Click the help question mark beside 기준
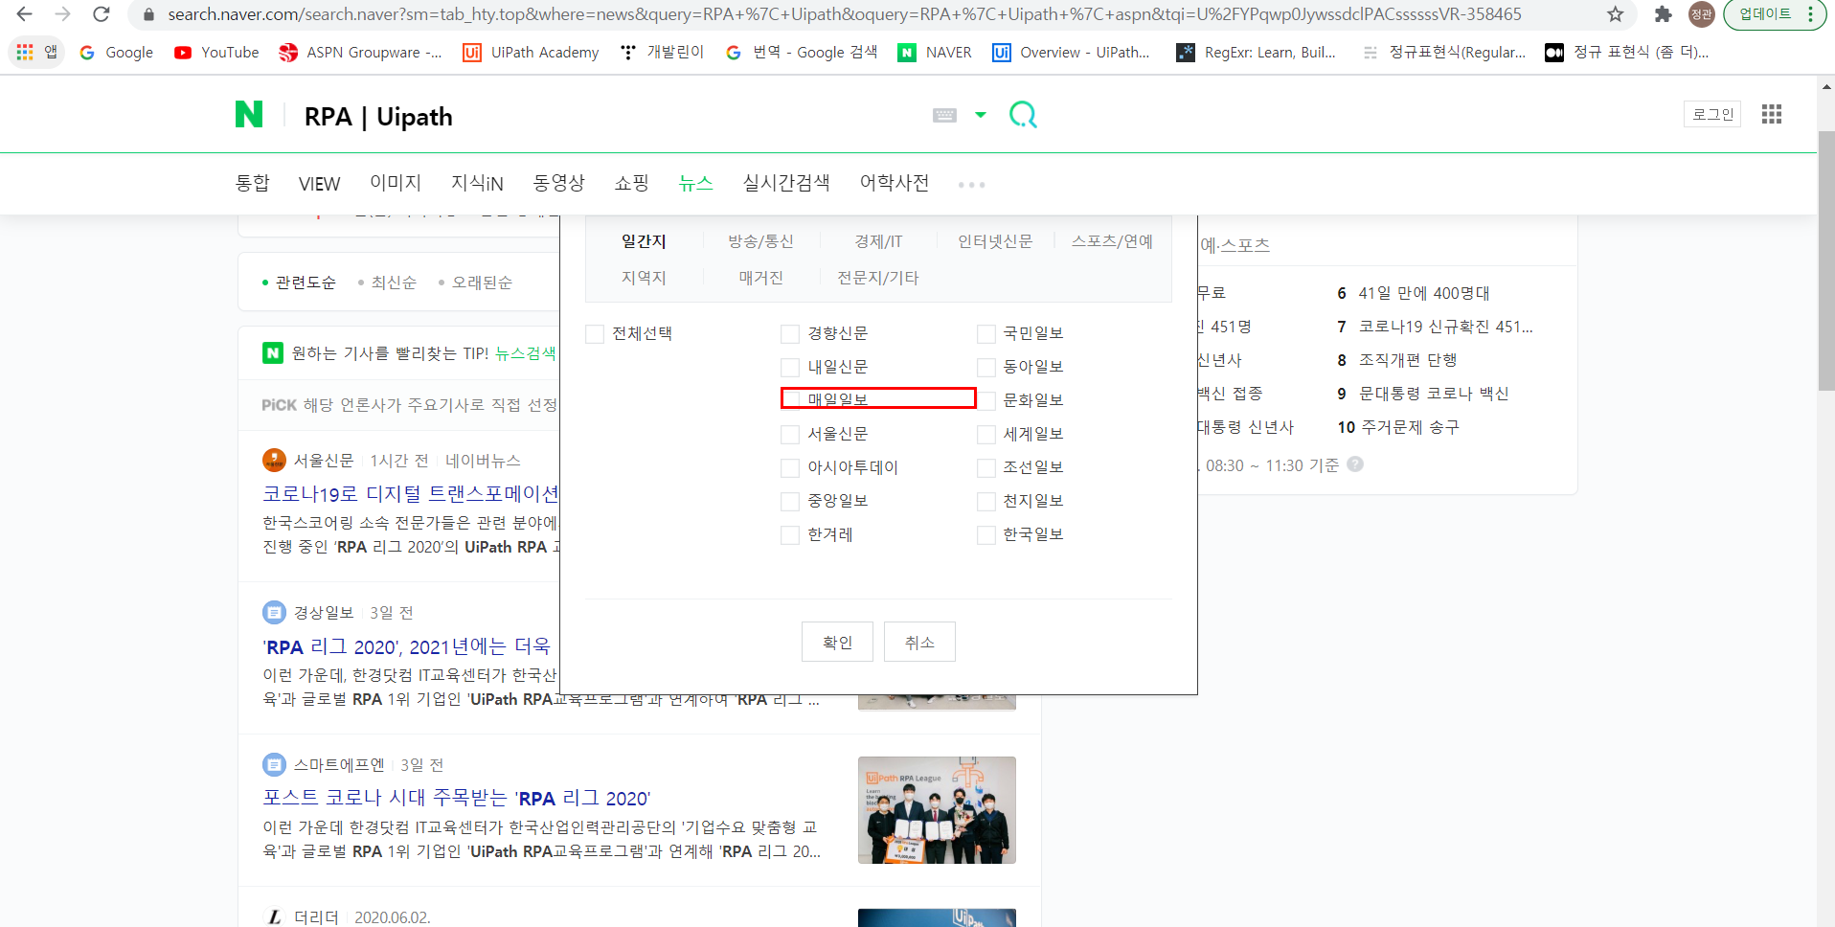Viewport: 1835px width, 927px height. click(x=1355, y=464)
